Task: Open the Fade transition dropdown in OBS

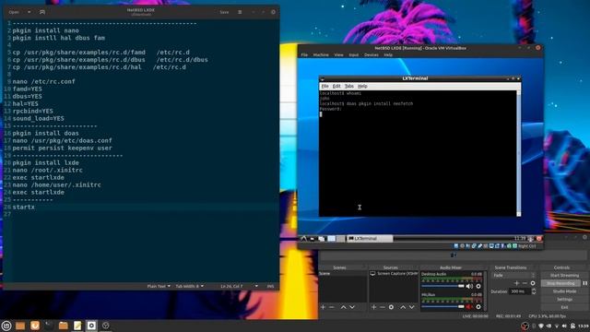Action: click(513, 276)
